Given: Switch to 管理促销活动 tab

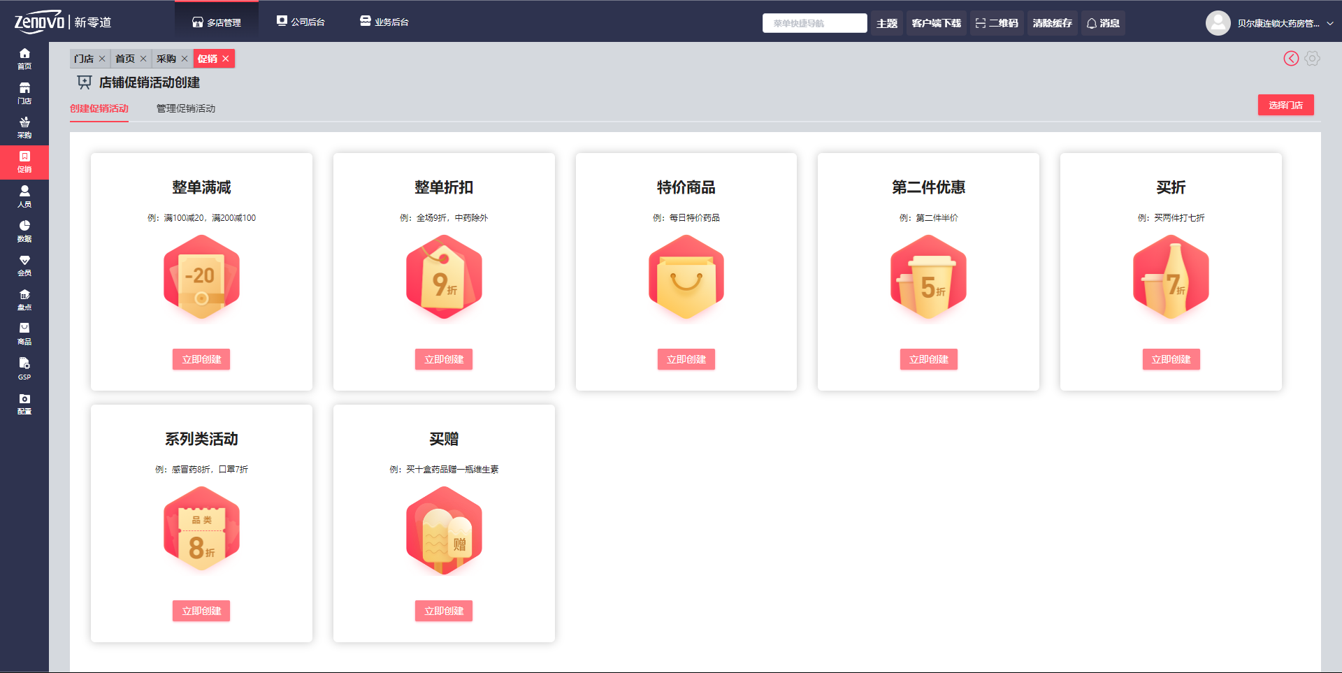Looking at the screenshot, I should coord(185,108).
